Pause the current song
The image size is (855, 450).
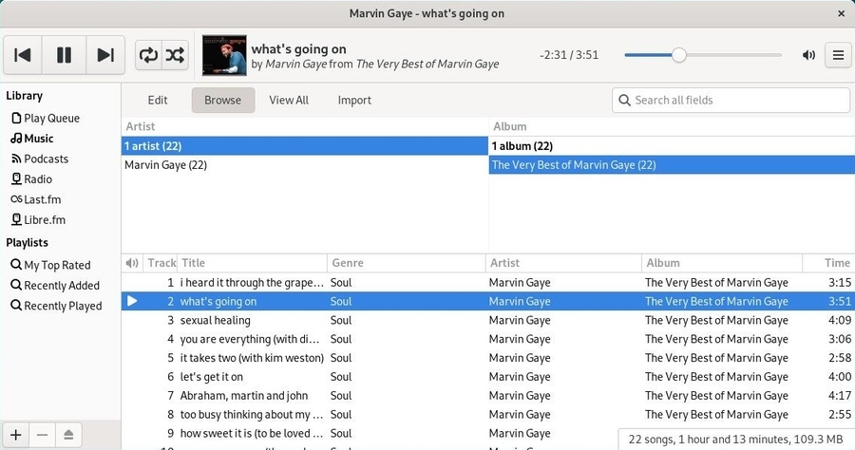click(x=64, y=55)
